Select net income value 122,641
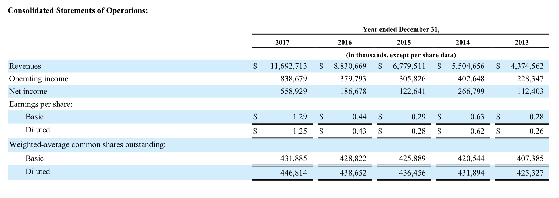The width and height of the screenshot is (559, 198). (x=412, y=91)
